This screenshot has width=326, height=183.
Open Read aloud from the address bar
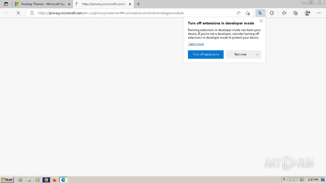click(x=238, y=13)
